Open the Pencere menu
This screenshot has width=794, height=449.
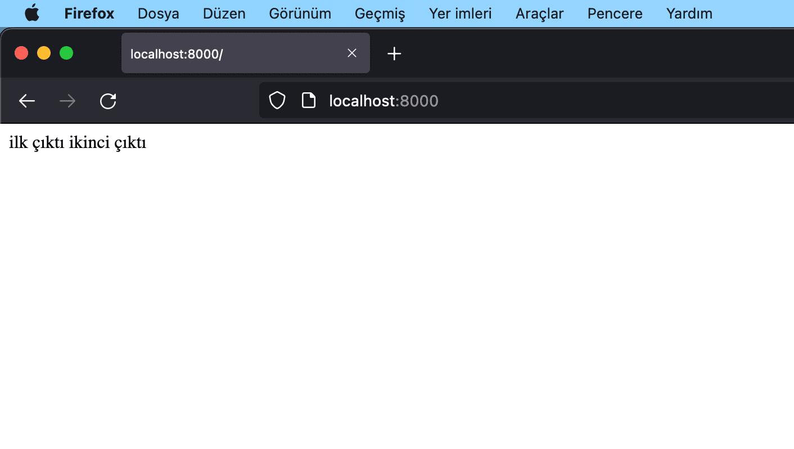click(615, 14)
